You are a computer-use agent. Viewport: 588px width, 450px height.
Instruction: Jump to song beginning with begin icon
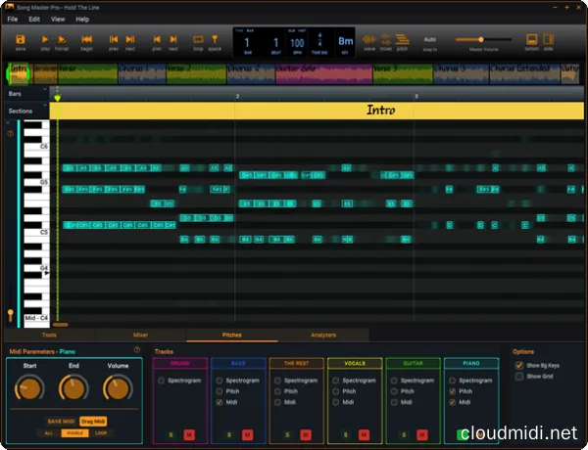click(86, 40)
